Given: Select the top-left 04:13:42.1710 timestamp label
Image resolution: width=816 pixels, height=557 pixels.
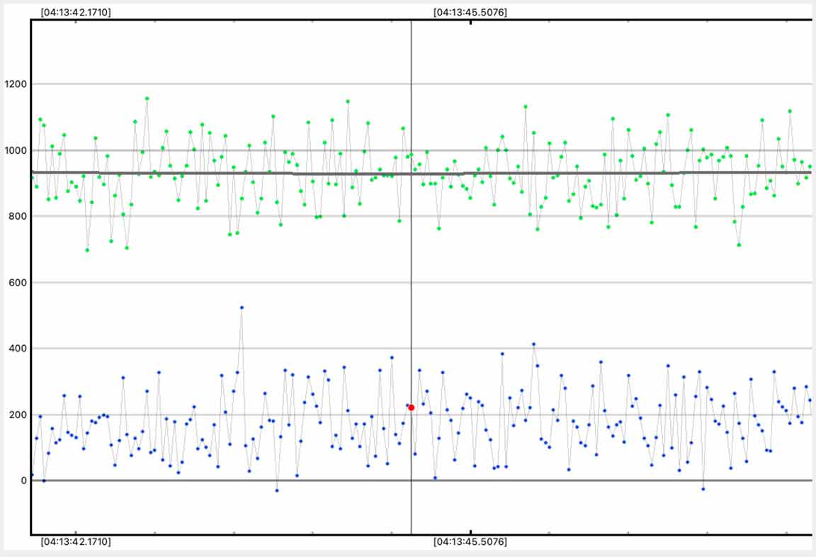Looking at the screenshot, I should (75, 12).
